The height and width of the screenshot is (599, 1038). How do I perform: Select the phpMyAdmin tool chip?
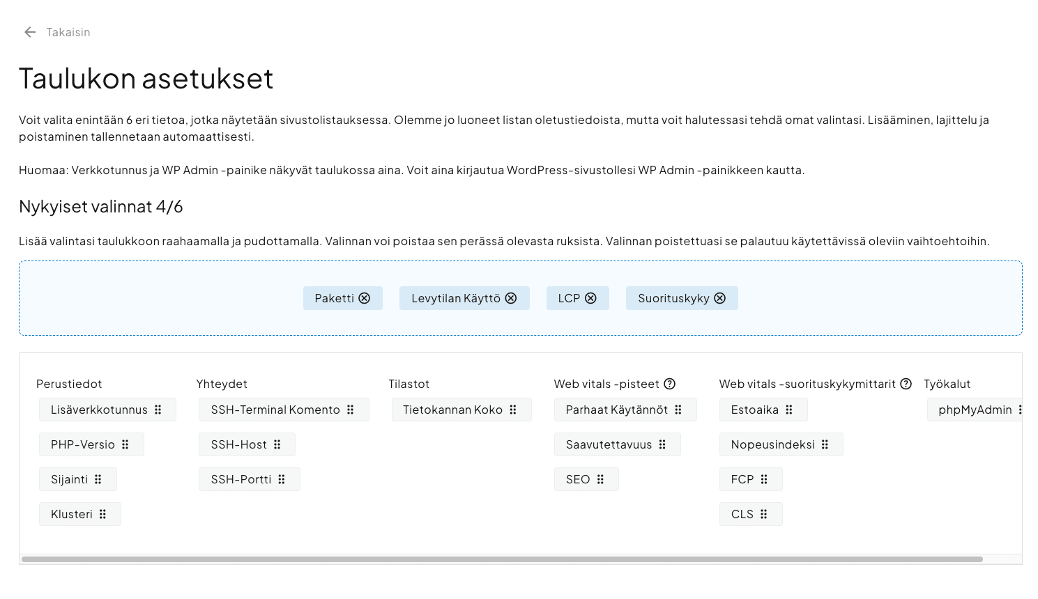975,410
